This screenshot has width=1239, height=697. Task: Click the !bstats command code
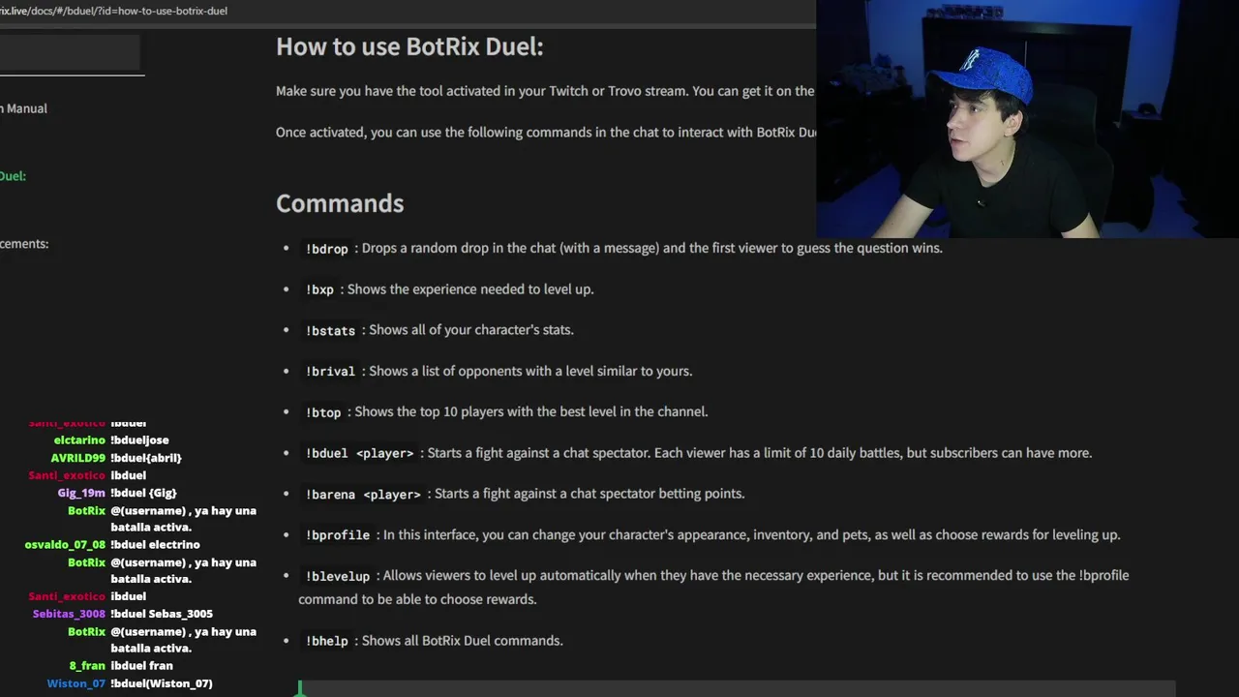pyautogui.click(x=330, y=330)
